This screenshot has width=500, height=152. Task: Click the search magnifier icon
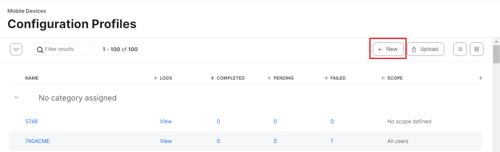pos(40,50)
